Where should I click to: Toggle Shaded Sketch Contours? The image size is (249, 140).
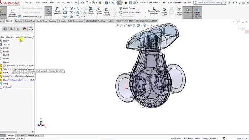pos(197,12)
